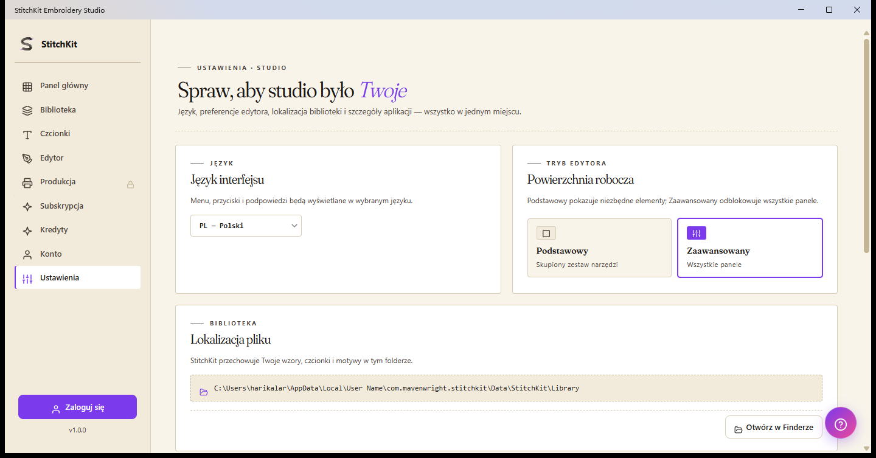The width and height of the screenshot is (876, 458).
Task: Click the folder icon beside the library path
Action: tap(204, 392)
